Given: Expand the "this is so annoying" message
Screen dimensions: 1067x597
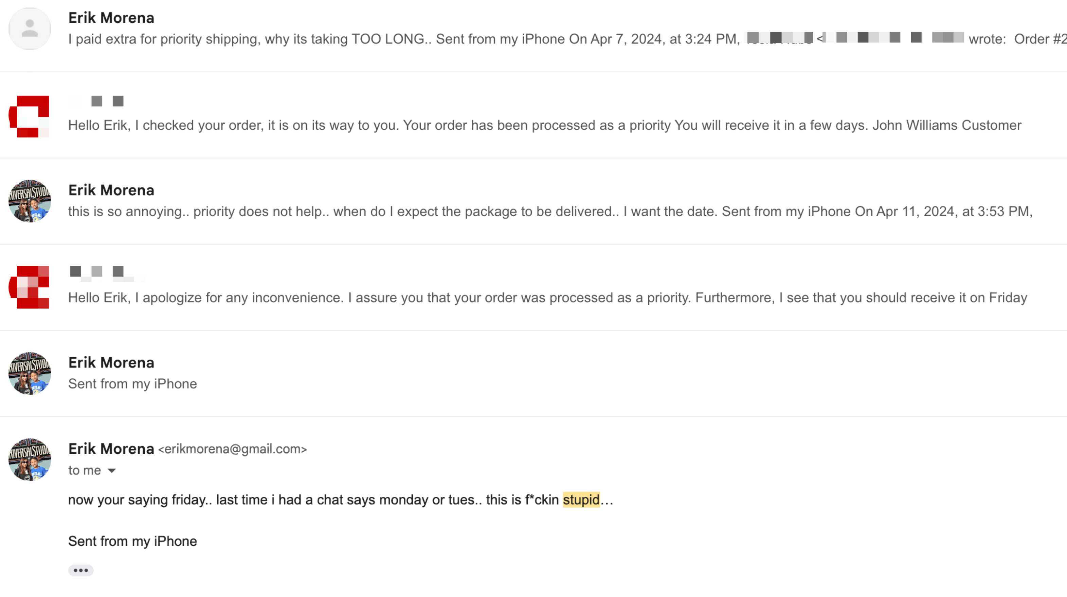Looking at the screenshot, I should click(x=539, y=211).
